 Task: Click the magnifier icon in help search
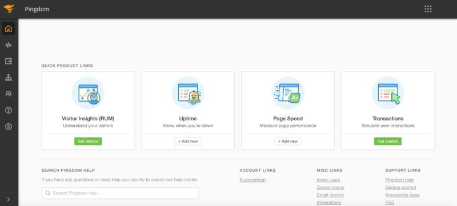coord(48,193)
